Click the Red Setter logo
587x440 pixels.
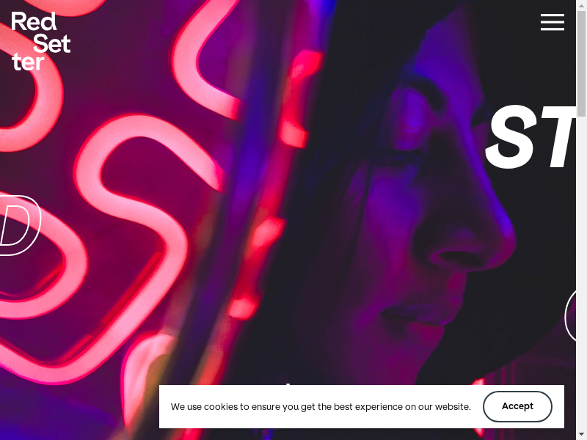click(x=41, y=41)
